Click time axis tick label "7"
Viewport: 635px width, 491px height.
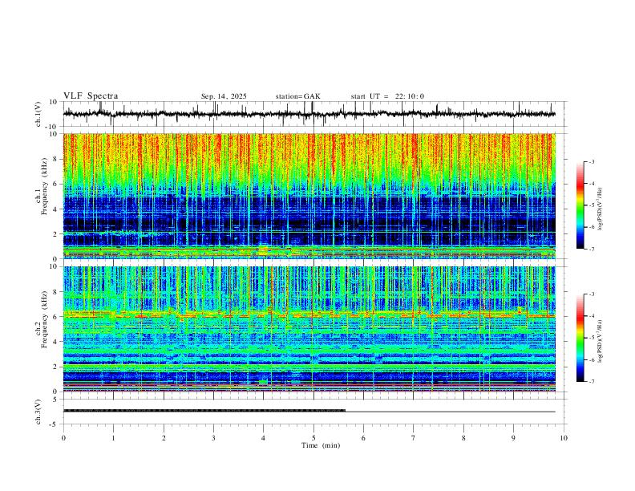[x=414, y=438]
